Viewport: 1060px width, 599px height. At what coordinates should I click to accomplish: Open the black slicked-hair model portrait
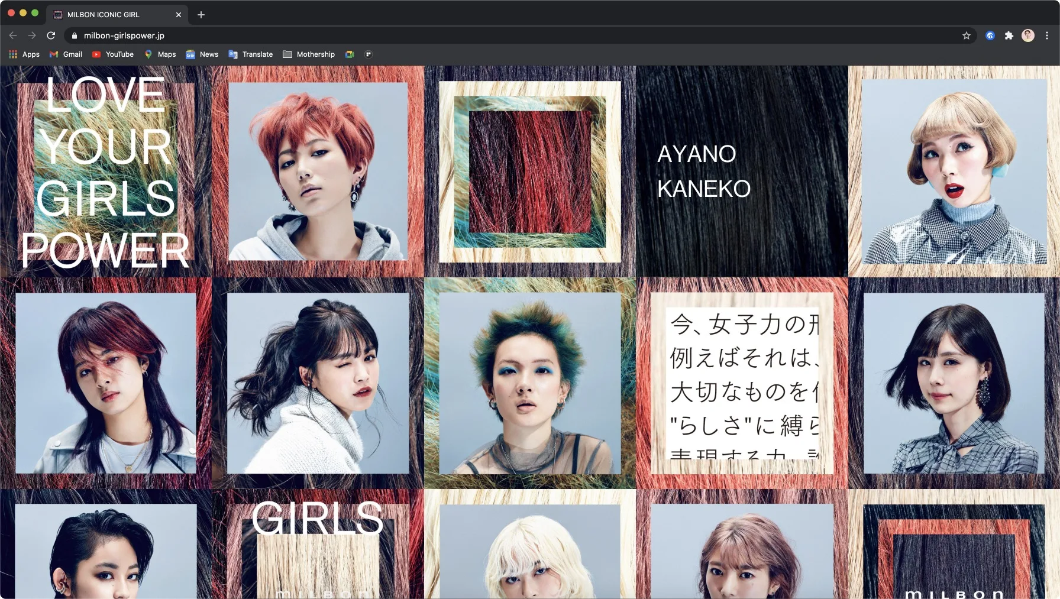click(x=106, y=544)
